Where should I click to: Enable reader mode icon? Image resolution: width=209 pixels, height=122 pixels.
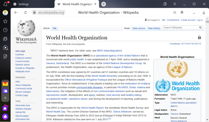coord(175,13)
